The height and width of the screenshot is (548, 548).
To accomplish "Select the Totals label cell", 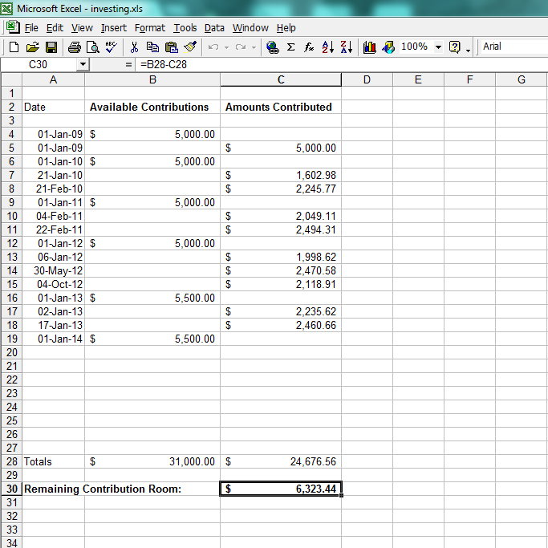I will click(x=53, y=461).
